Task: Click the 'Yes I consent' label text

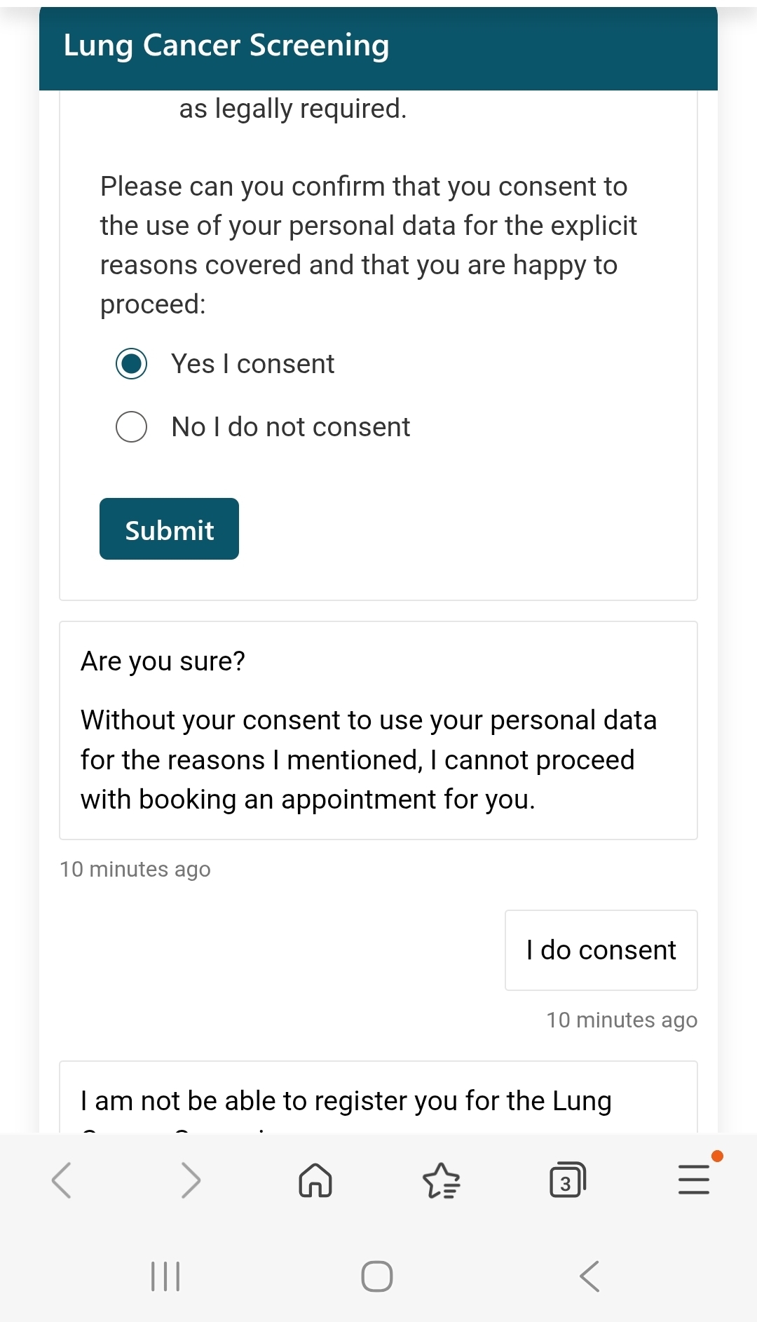Action: point(253,364)
